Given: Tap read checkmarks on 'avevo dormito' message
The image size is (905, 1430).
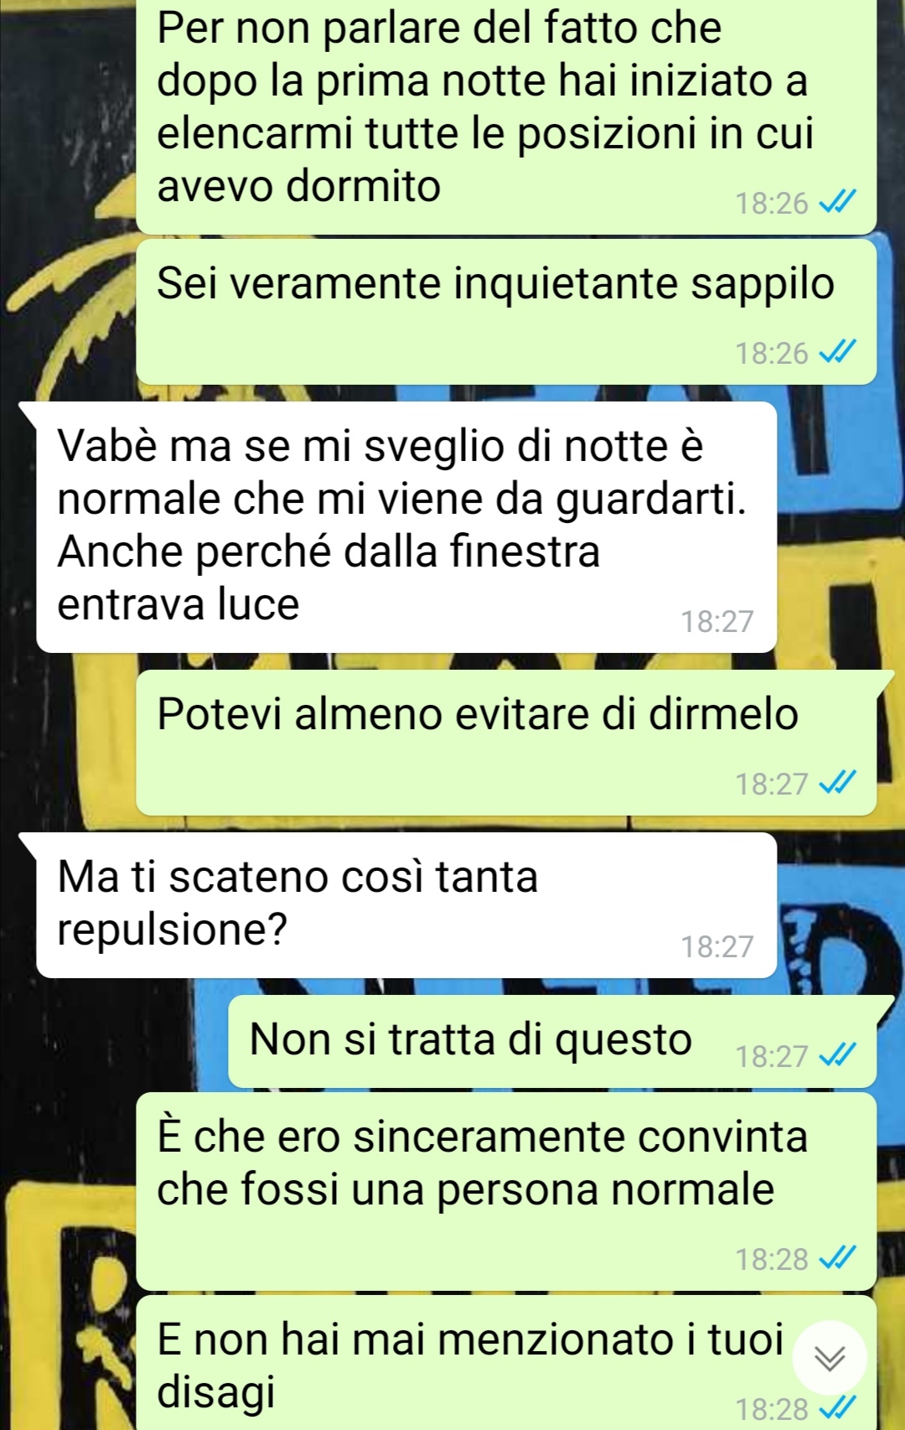Looking at the screenshot, I should pos(837,202).
